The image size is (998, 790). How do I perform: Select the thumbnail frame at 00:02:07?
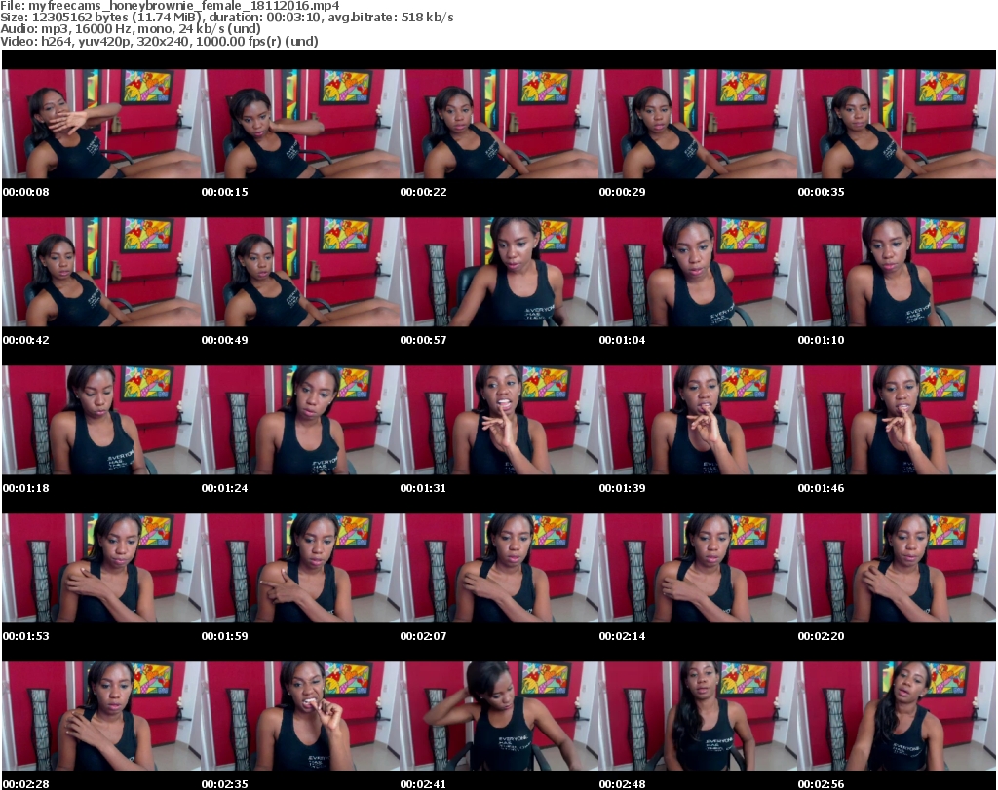(x=499, y=568)
